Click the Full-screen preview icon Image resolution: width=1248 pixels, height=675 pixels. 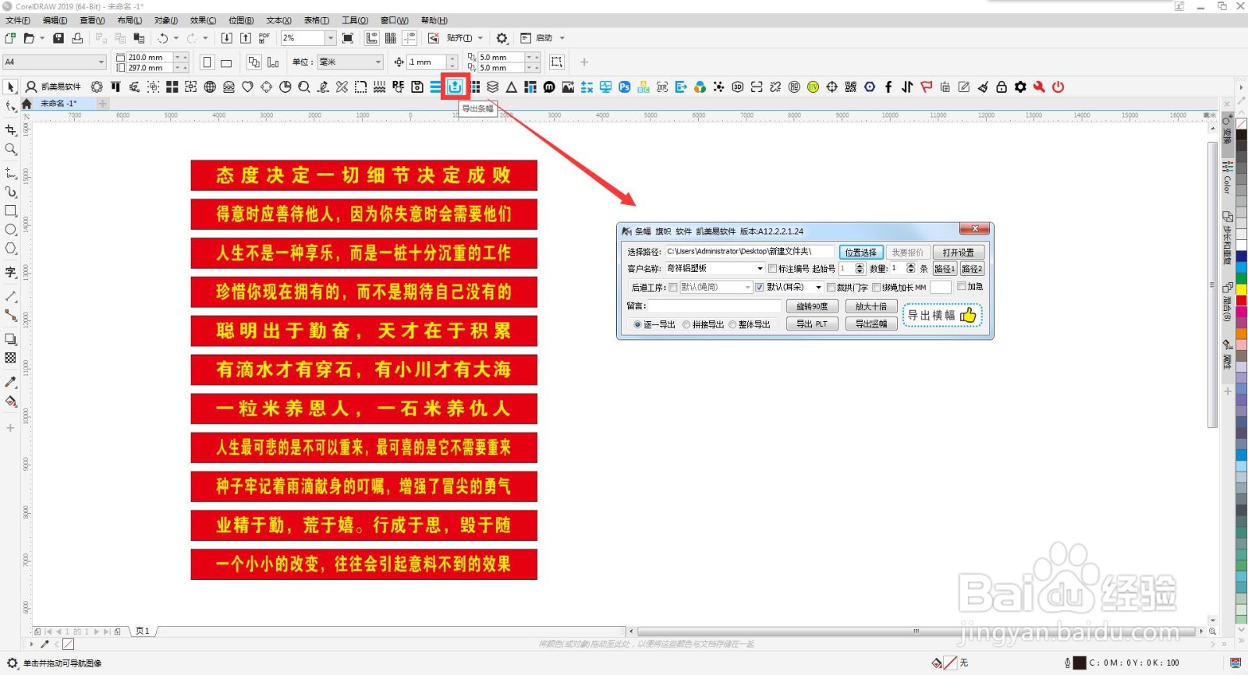tap(348, 38)
